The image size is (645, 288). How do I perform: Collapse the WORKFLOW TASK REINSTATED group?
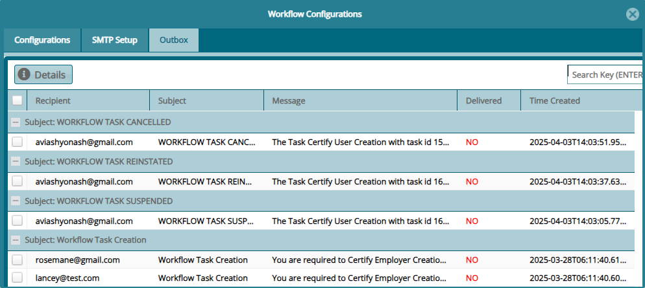click(x=16, y=161)
